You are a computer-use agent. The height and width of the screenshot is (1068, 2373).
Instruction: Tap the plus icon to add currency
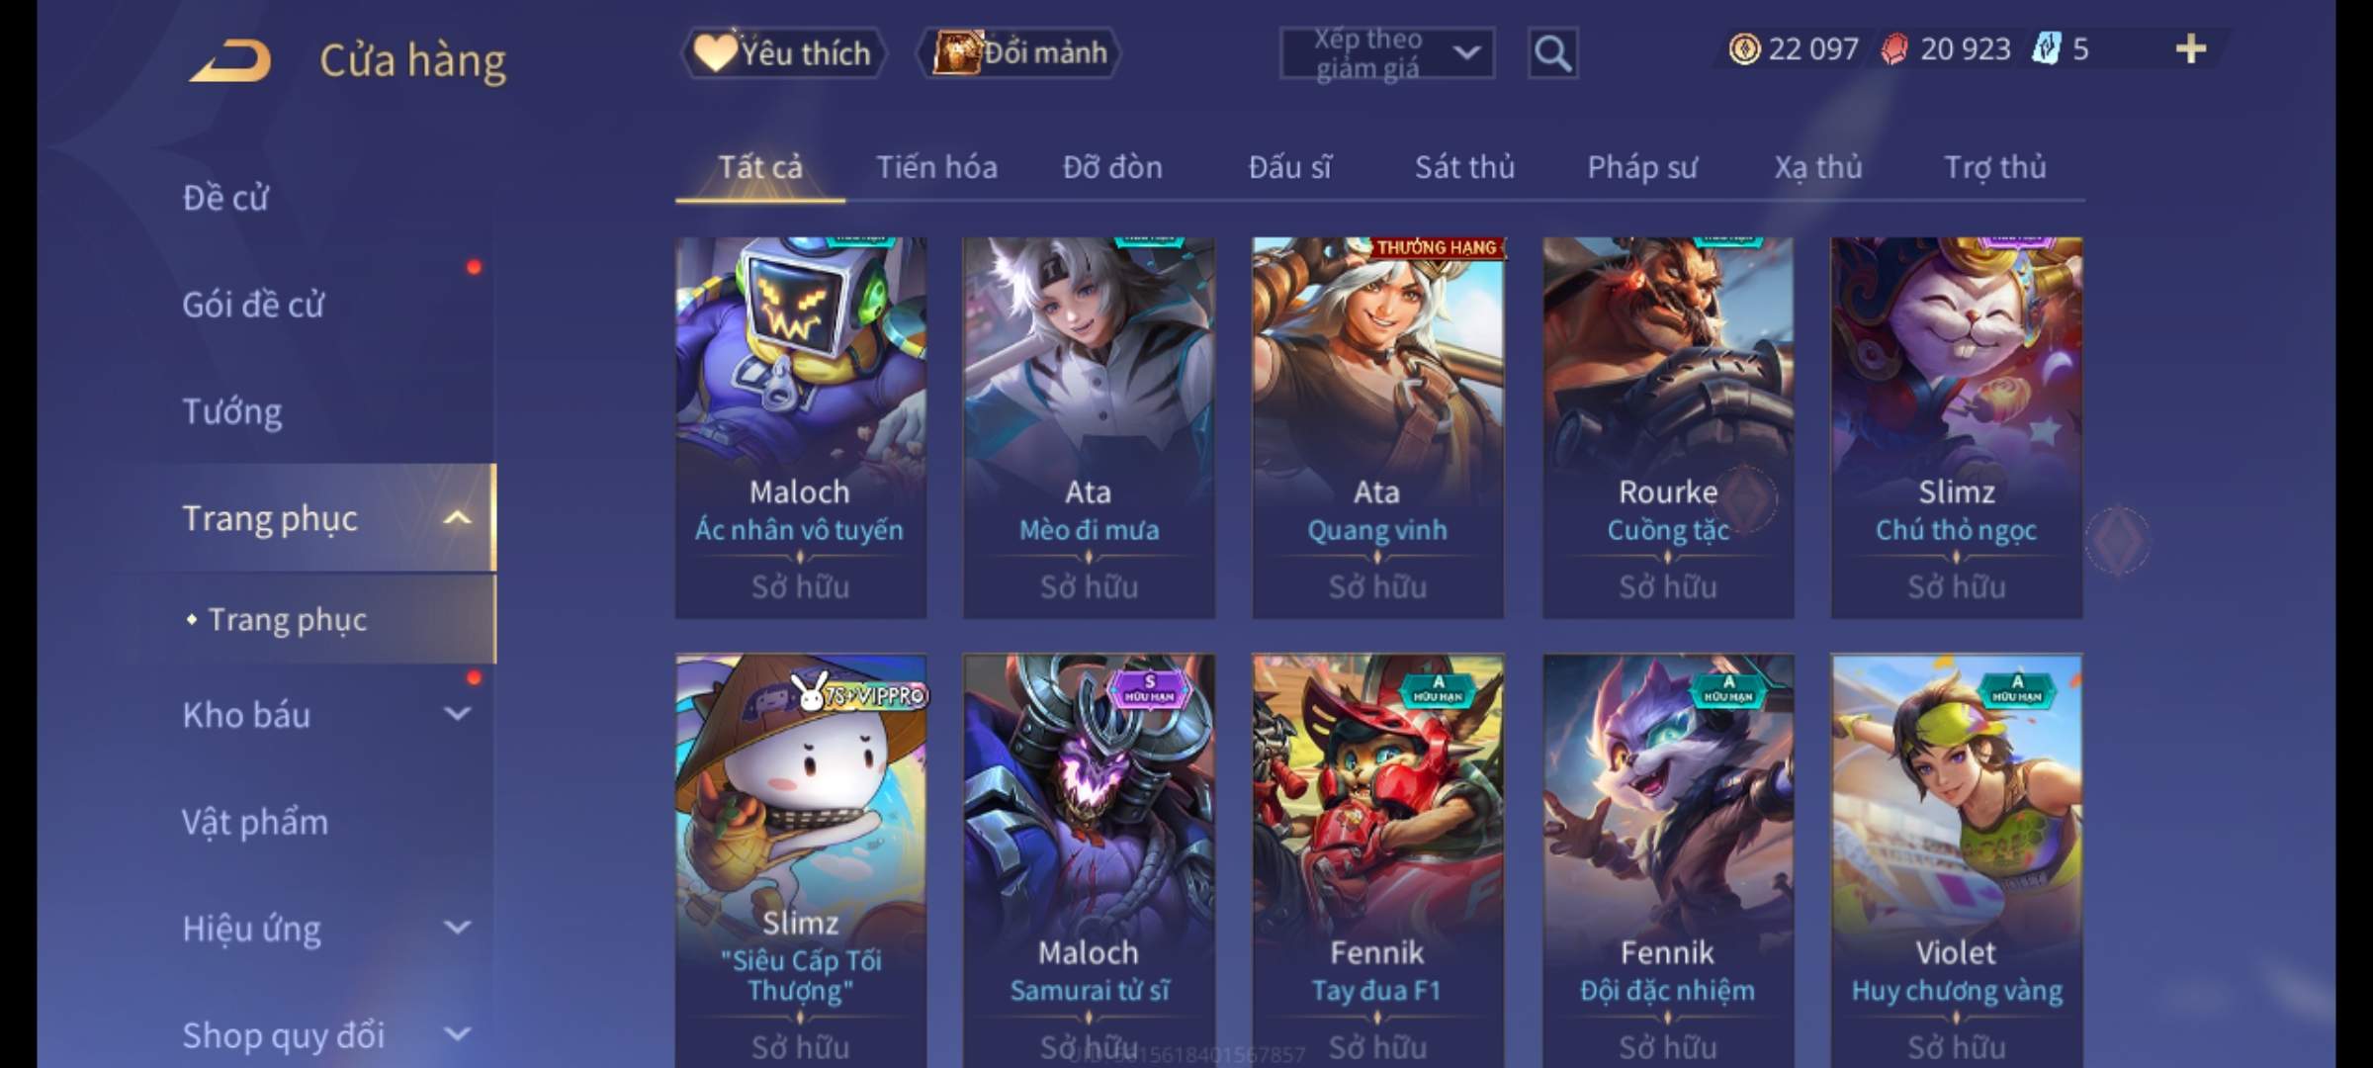click(x=2191, y=48)
